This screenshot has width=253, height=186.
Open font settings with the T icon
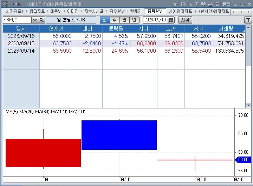[196, 4]
